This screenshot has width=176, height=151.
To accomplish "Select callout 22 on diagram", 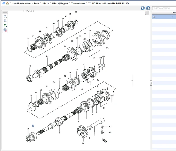I will [x=100, y=58].
